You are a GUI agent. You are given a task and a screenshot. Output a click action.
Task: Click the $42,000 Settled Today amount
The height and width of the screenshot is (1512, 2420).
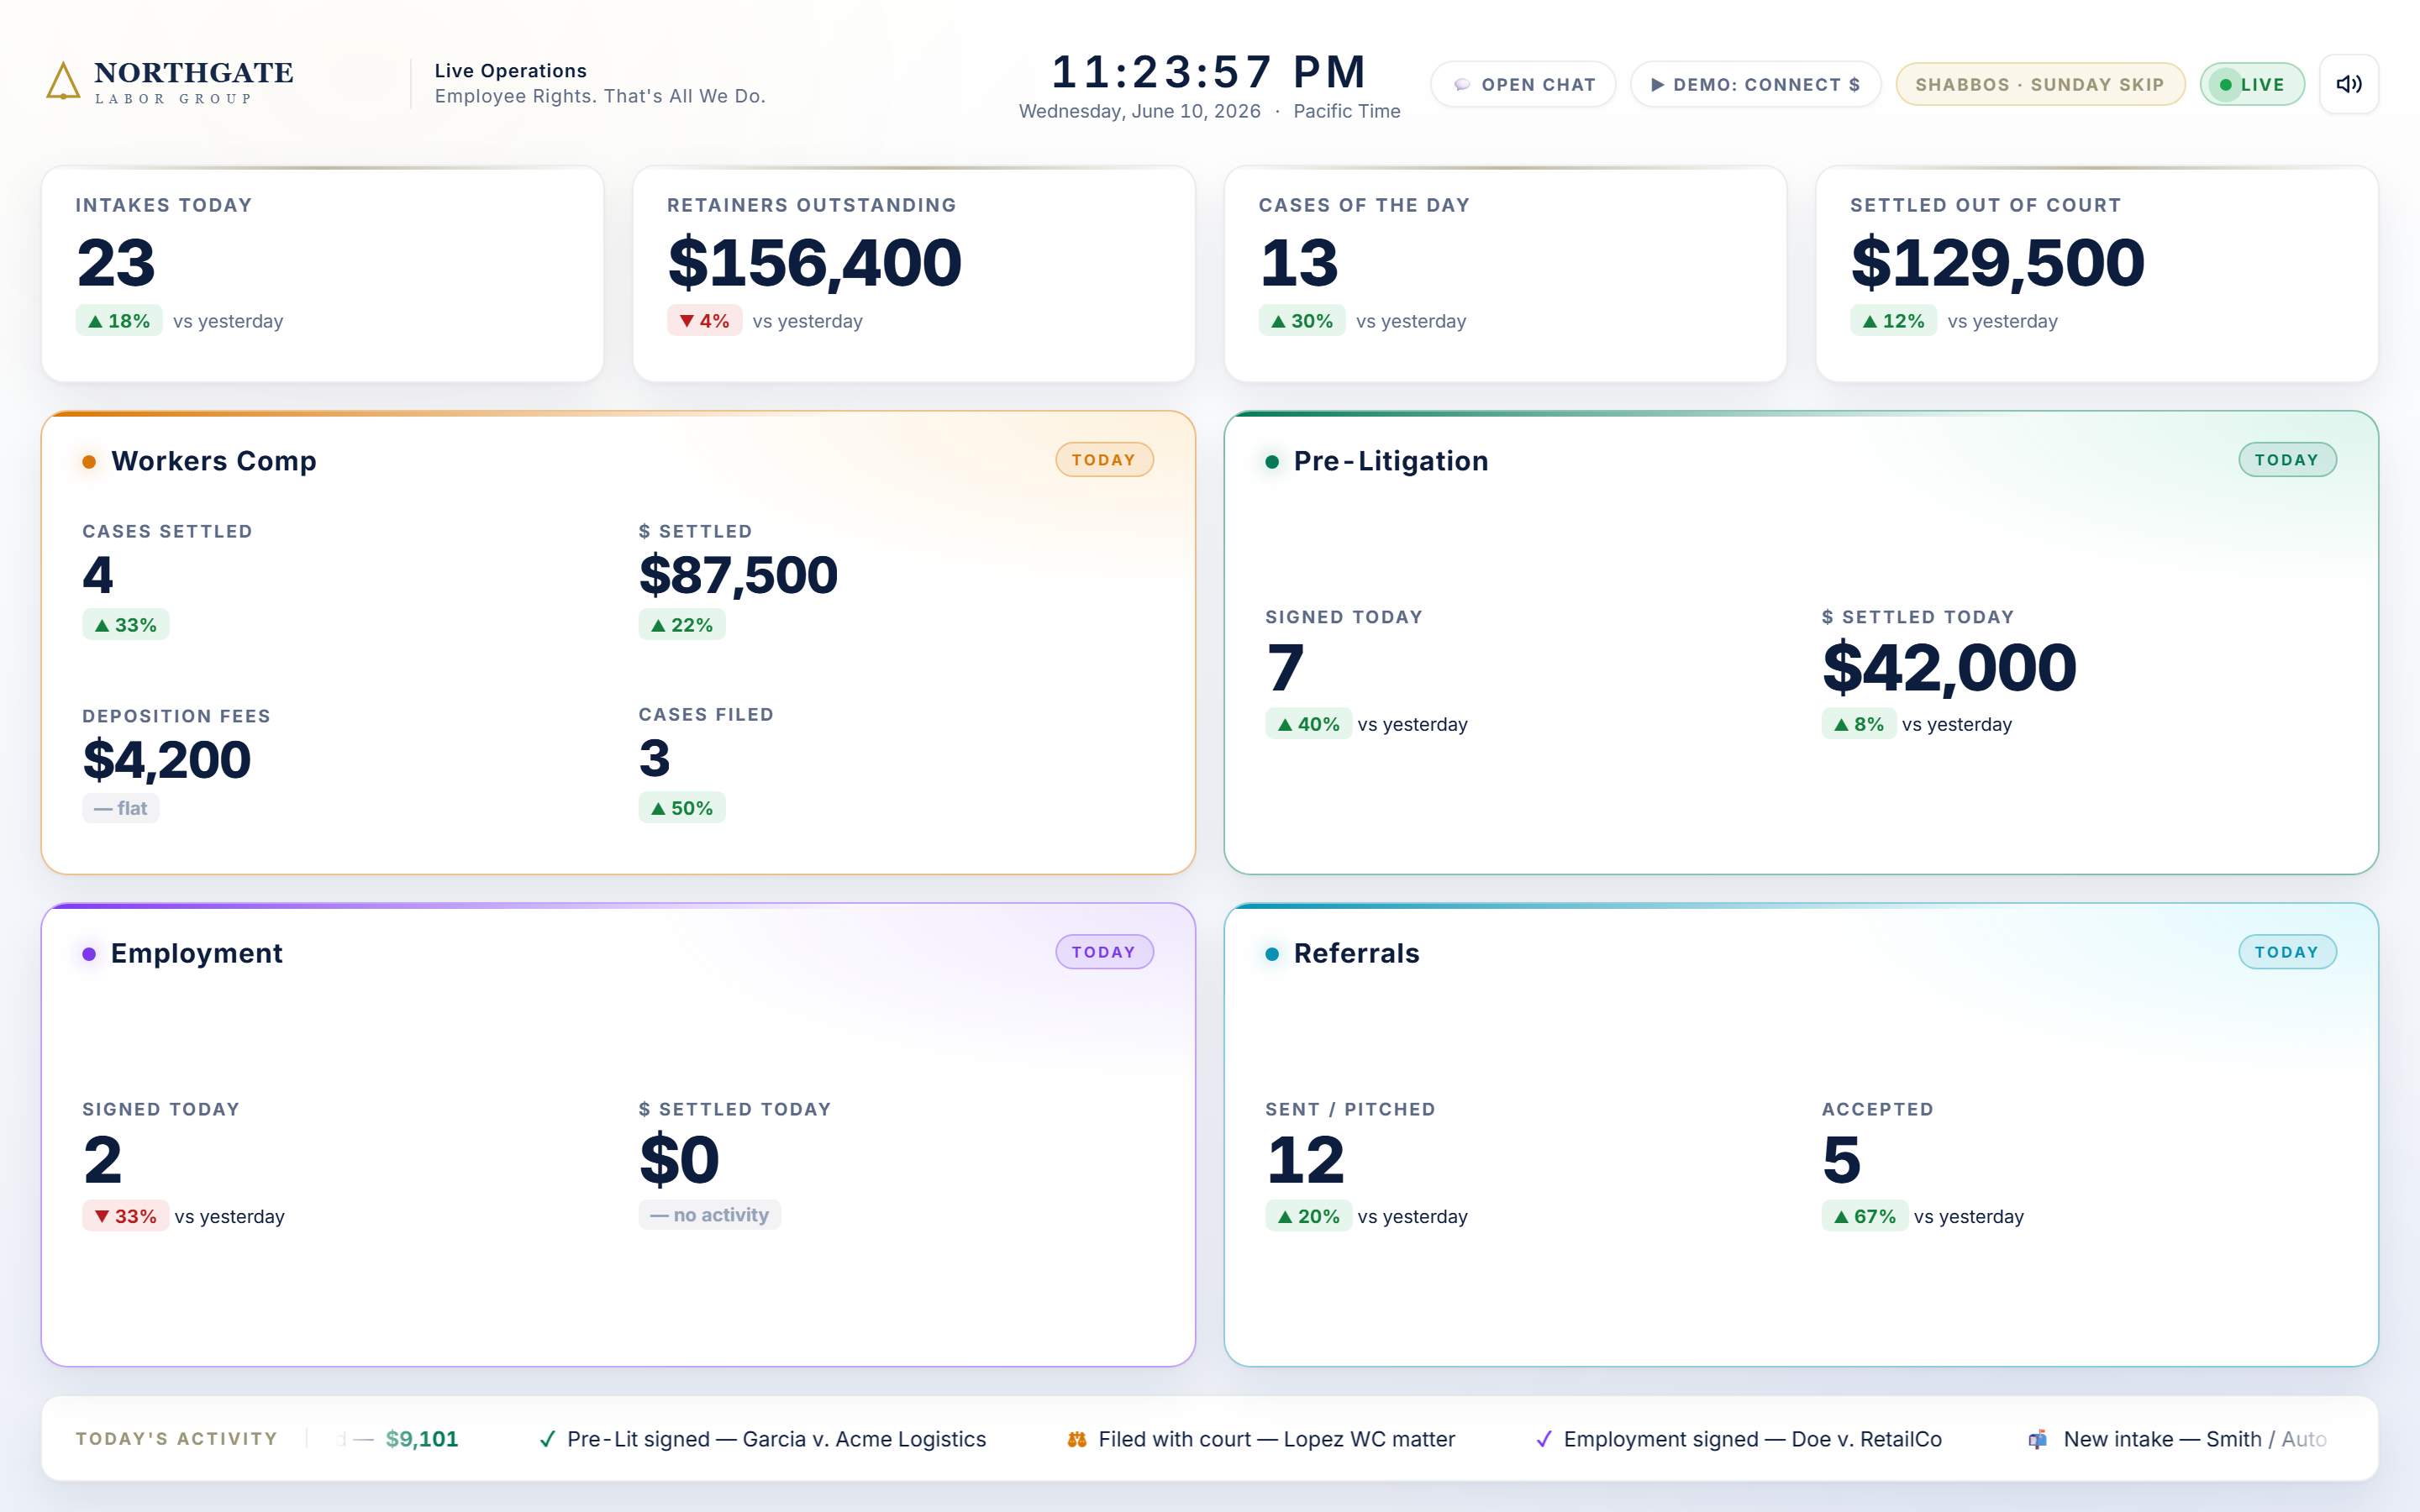pyautogui.click(x=1949, y=668)
